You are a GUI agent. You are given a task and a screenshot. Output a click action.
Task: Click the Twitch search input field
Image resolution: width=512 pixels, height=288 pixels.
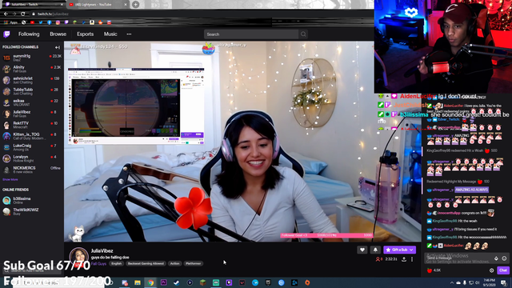251,34
